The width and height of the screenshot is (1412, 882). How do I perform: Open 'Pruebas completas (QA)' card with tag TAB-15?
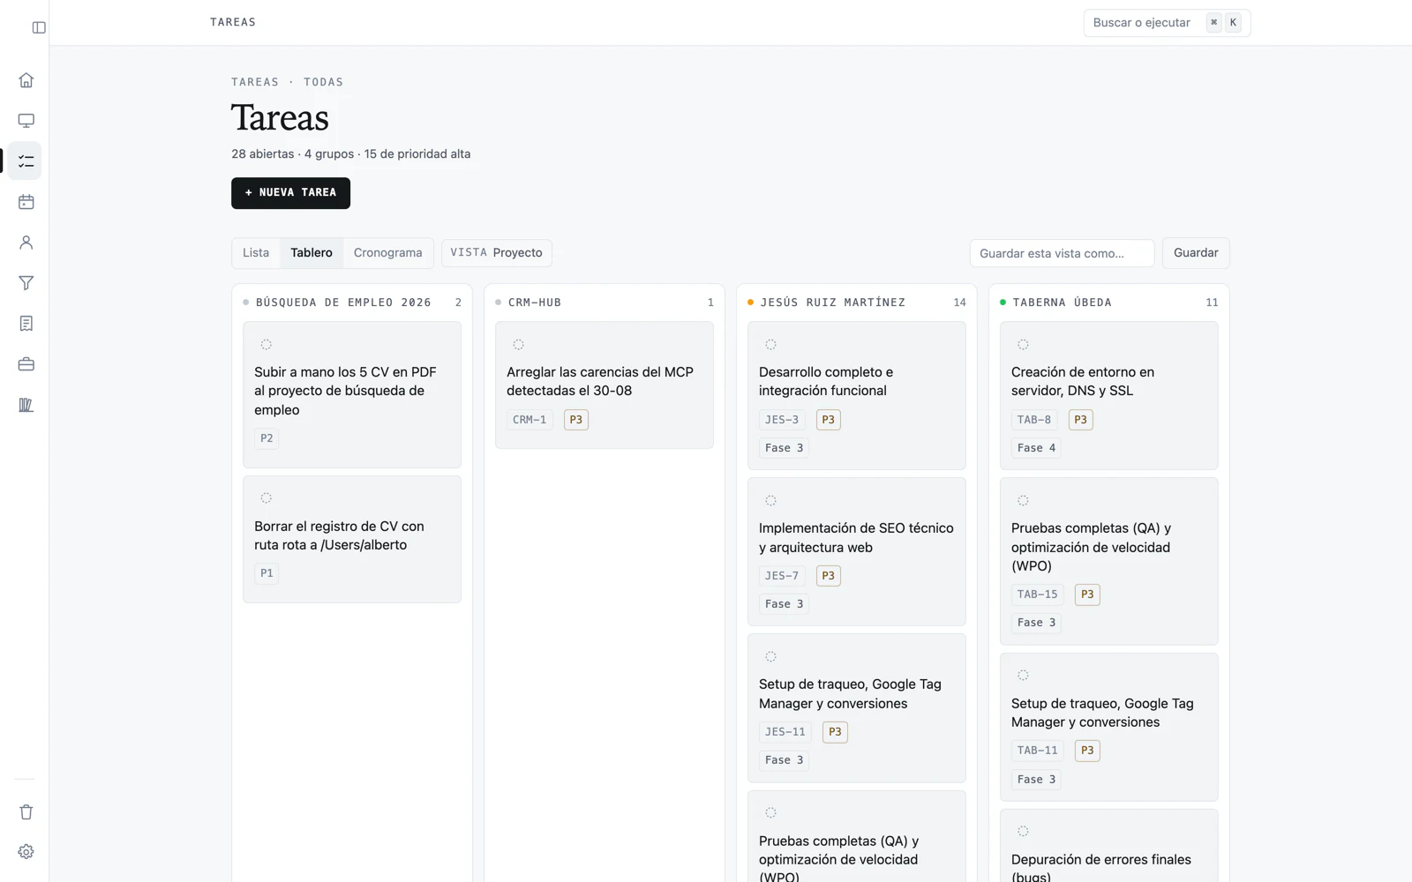(x=1109, y=561)
